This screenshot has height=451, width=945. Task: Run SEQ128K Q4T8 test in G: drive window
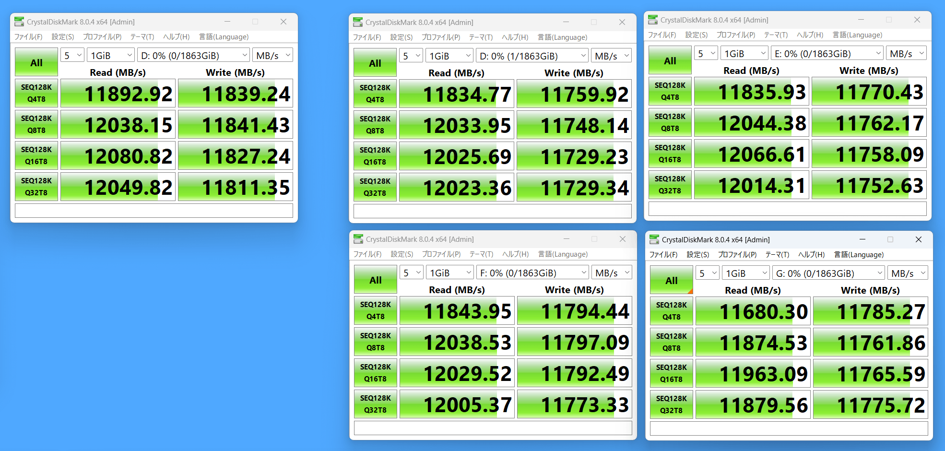point(671,311)
